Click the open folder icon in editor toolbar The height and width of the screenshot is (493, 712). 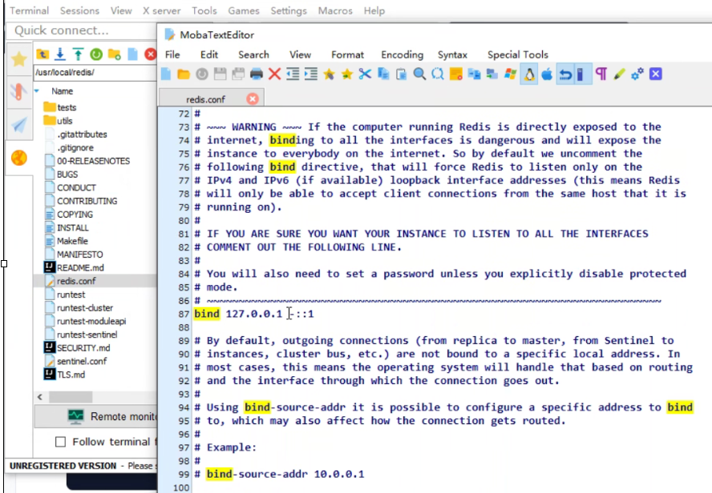pyautogui.click(x=184, y=74)
